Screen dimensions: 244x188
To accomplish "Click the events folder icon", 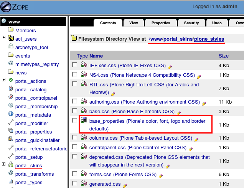I will [11, 55].
